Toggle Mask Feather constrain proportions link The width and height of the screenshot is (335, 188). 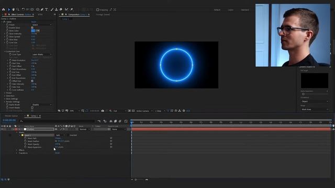point(56,141)
